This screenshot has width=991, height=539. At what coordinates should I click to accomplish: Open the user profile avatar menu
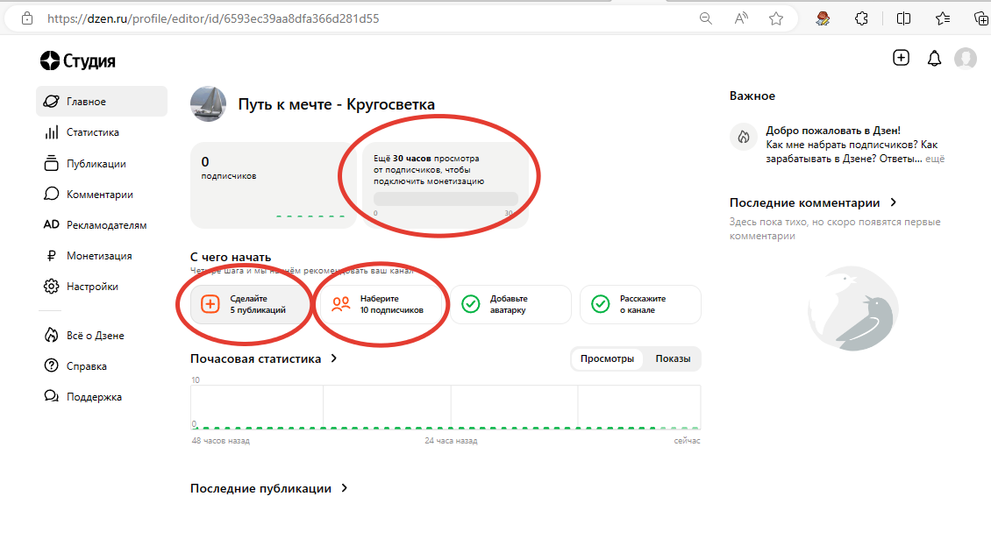(965, 58)
